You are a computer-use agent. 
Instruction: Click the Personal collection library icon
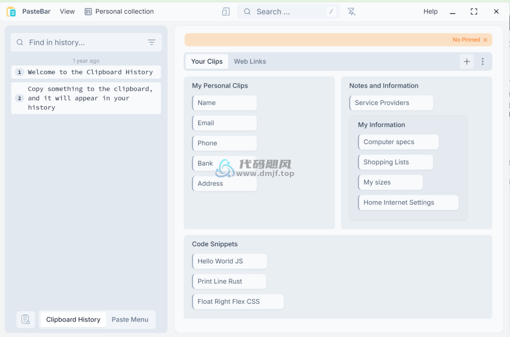pos(88,12)
